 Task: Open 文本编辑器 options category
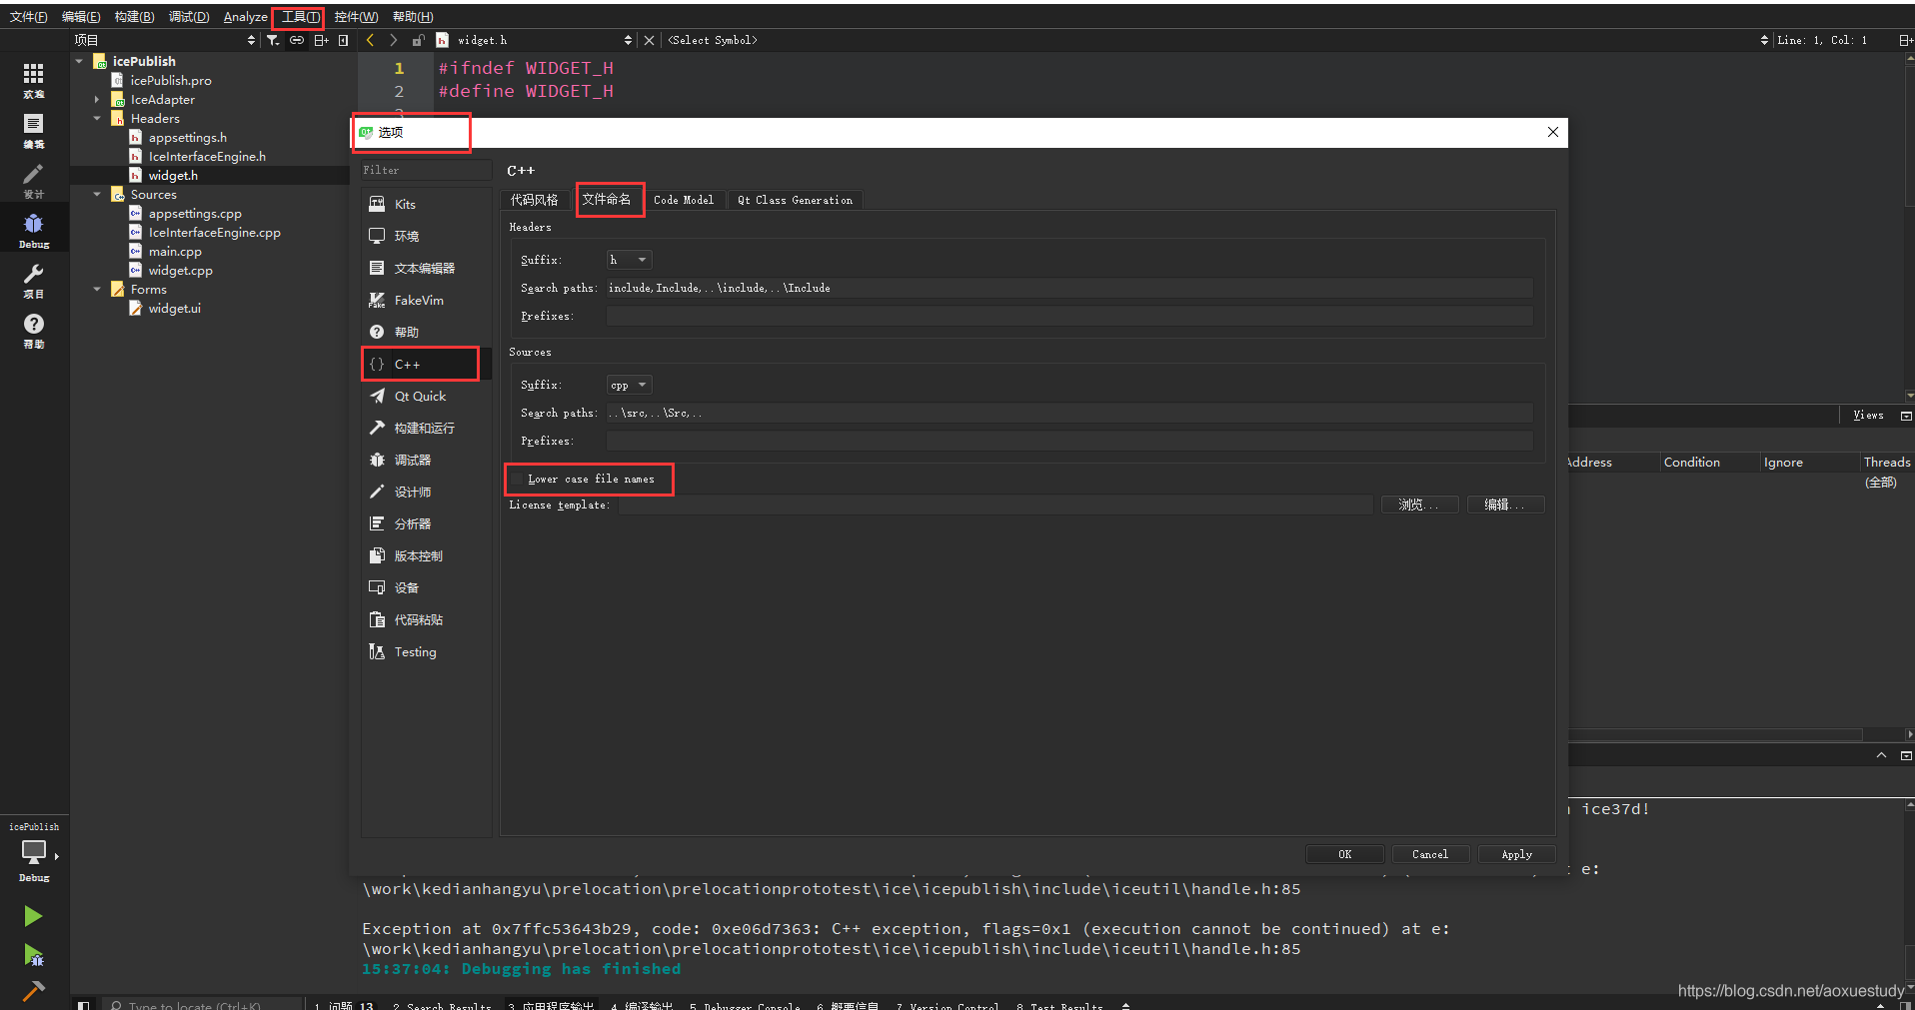(x=426, y=268)
